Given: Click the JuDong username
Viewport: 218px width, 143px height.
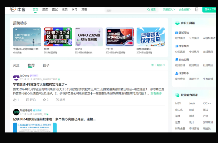Looking at the screenshot, I should [24, 76].
